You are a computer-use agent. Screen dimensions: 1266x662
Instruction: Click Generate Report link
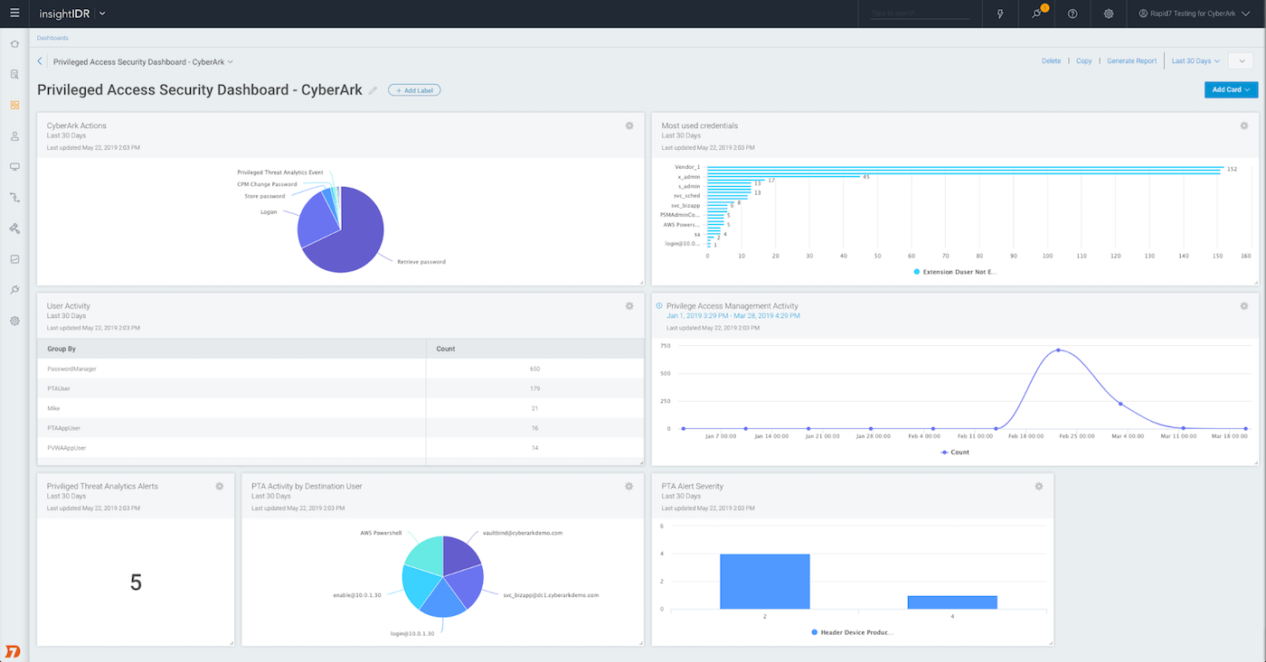(1131, 61)
